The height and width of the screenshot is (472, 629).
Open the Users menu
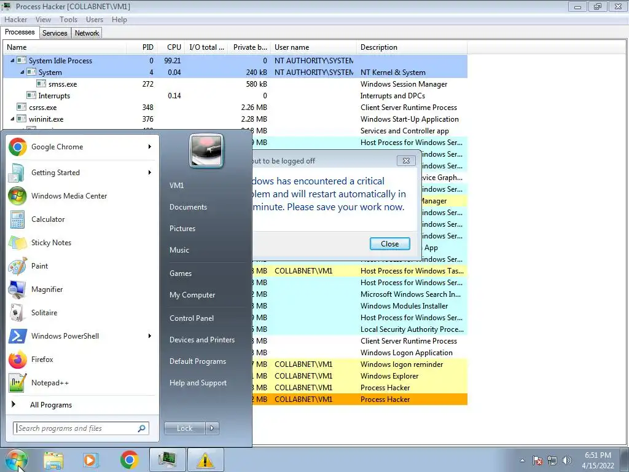point(94,20)
